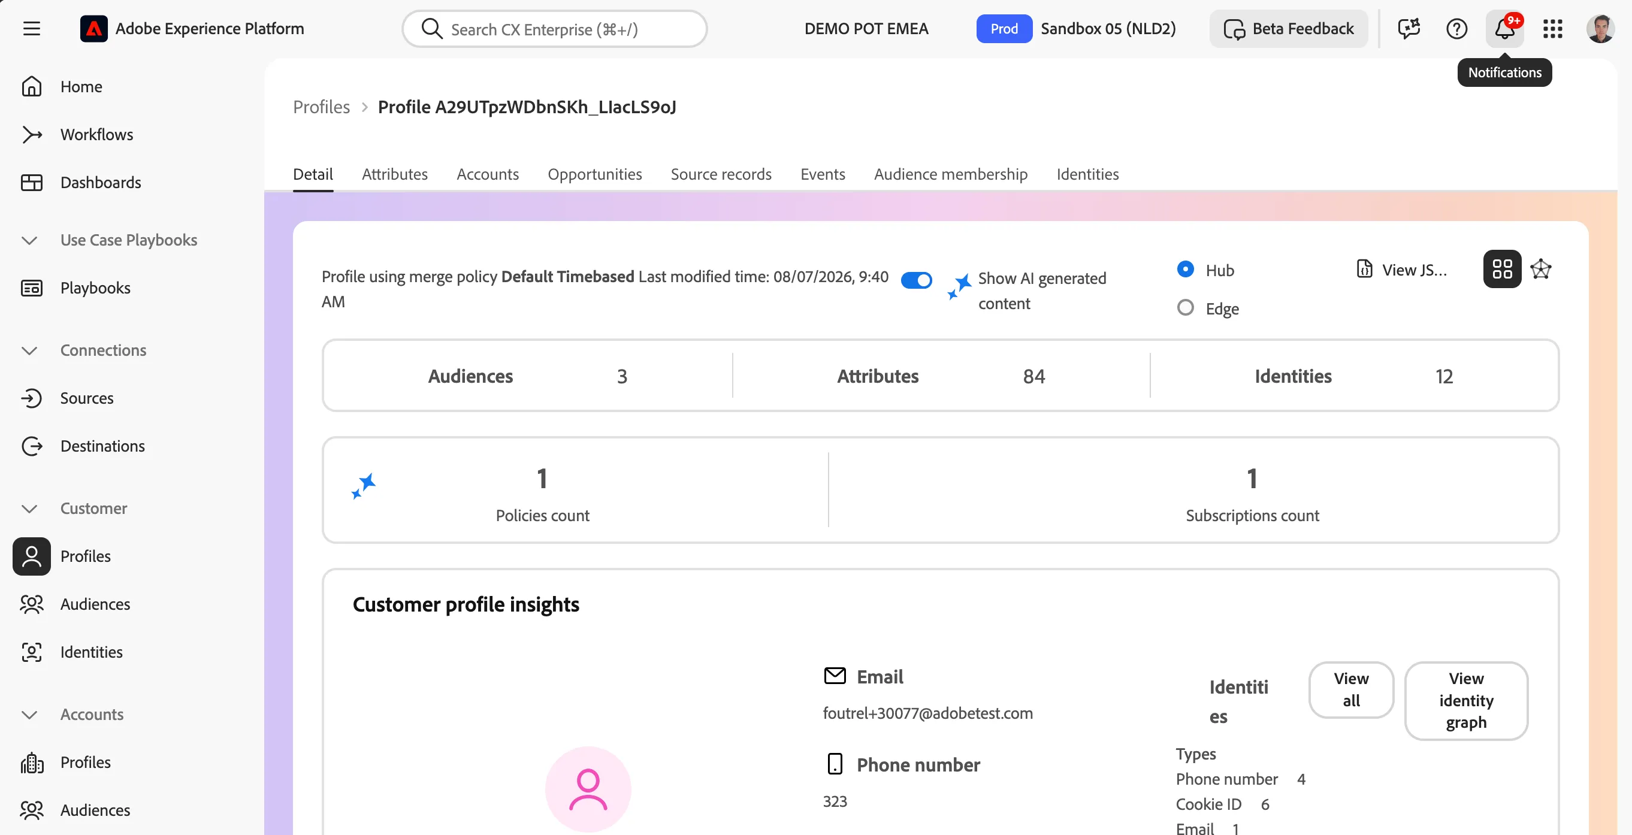Collapse the Use Case Playbooks section
This screenshot has width=1632, height=835.
coord(29,240)
